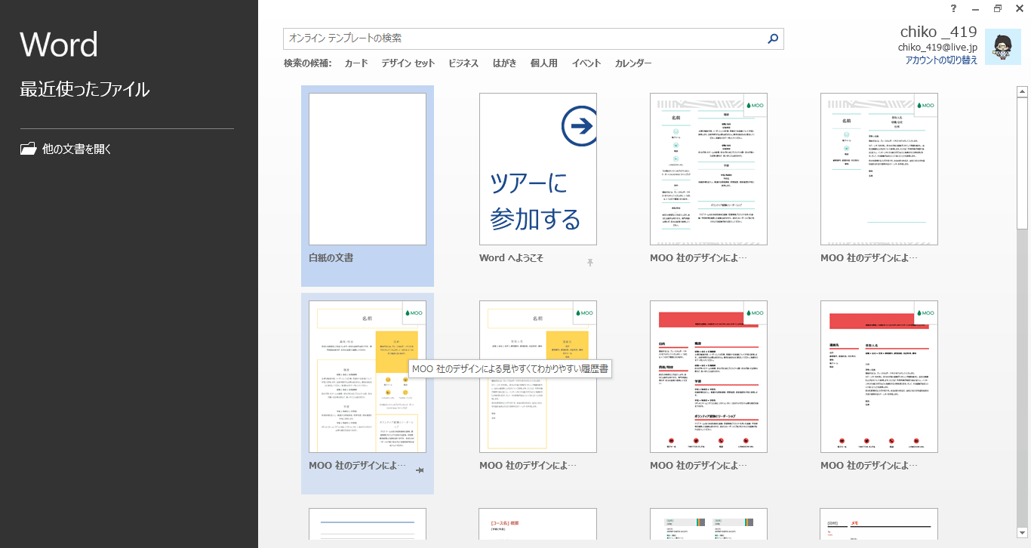
Task: Click the Word へようこそ label text
Action: pos(511,257)
